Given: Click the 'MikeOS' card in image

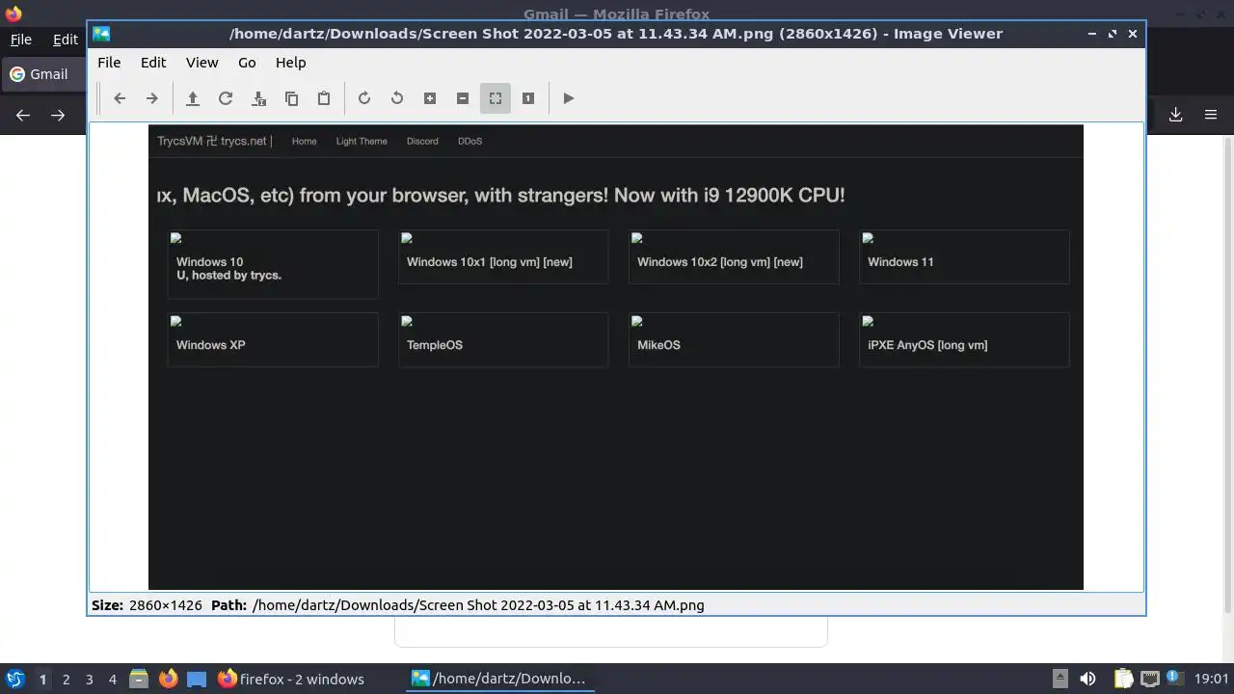Looking at the screenshot, I should point(734,339).
